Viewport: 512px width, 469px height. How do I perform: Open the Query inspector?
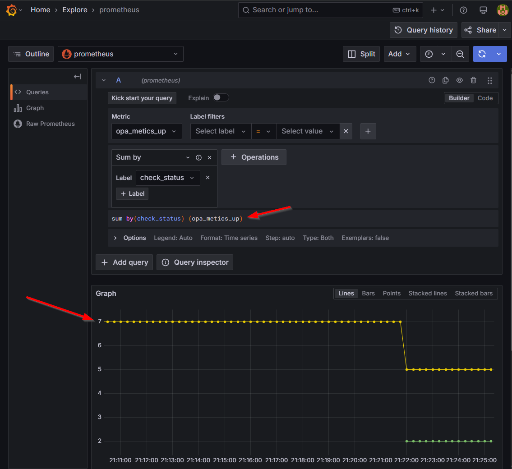[x=194, y=262]
